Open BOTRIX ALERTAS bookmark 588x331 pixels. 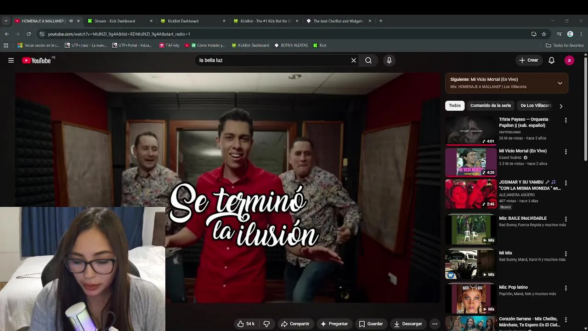(291, 45)
